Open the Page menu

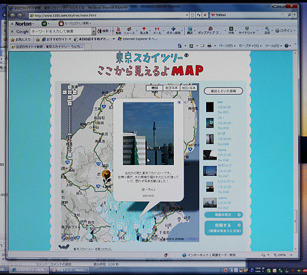[x=226, y=46]
